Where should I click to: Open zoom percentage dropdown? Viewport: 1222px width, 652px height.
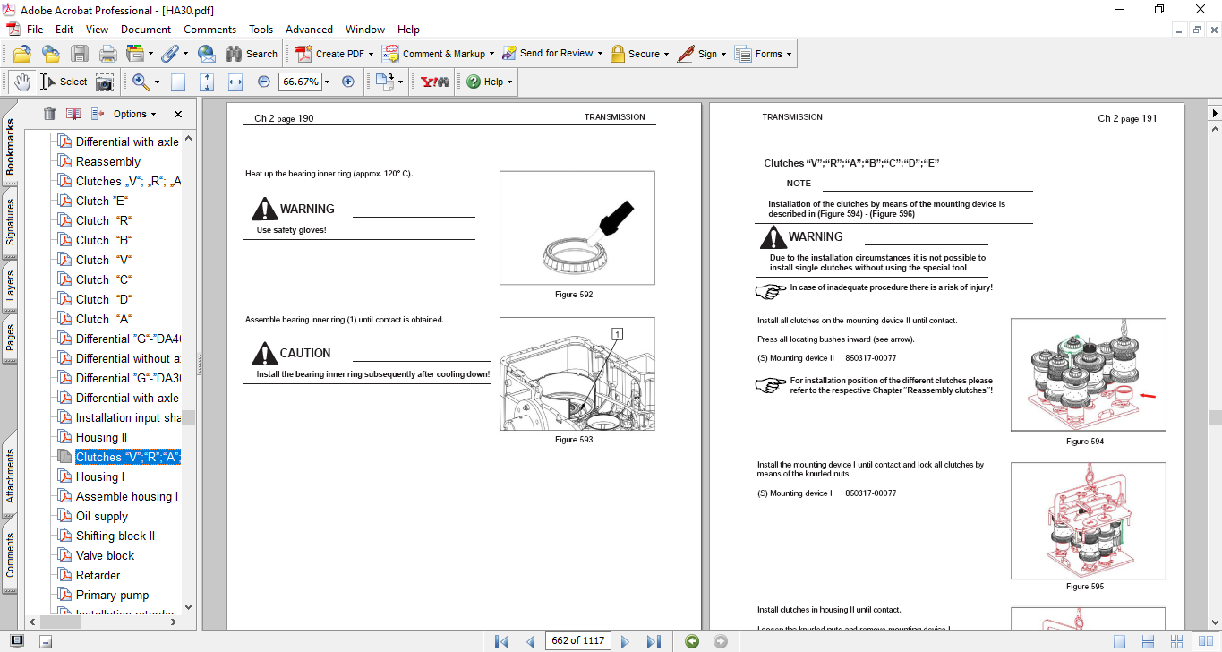pos(327,81)
